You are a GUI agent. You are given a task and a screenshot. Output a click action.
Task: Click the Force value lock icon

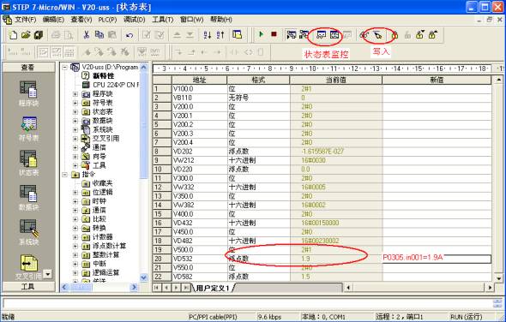coord(395,34)
